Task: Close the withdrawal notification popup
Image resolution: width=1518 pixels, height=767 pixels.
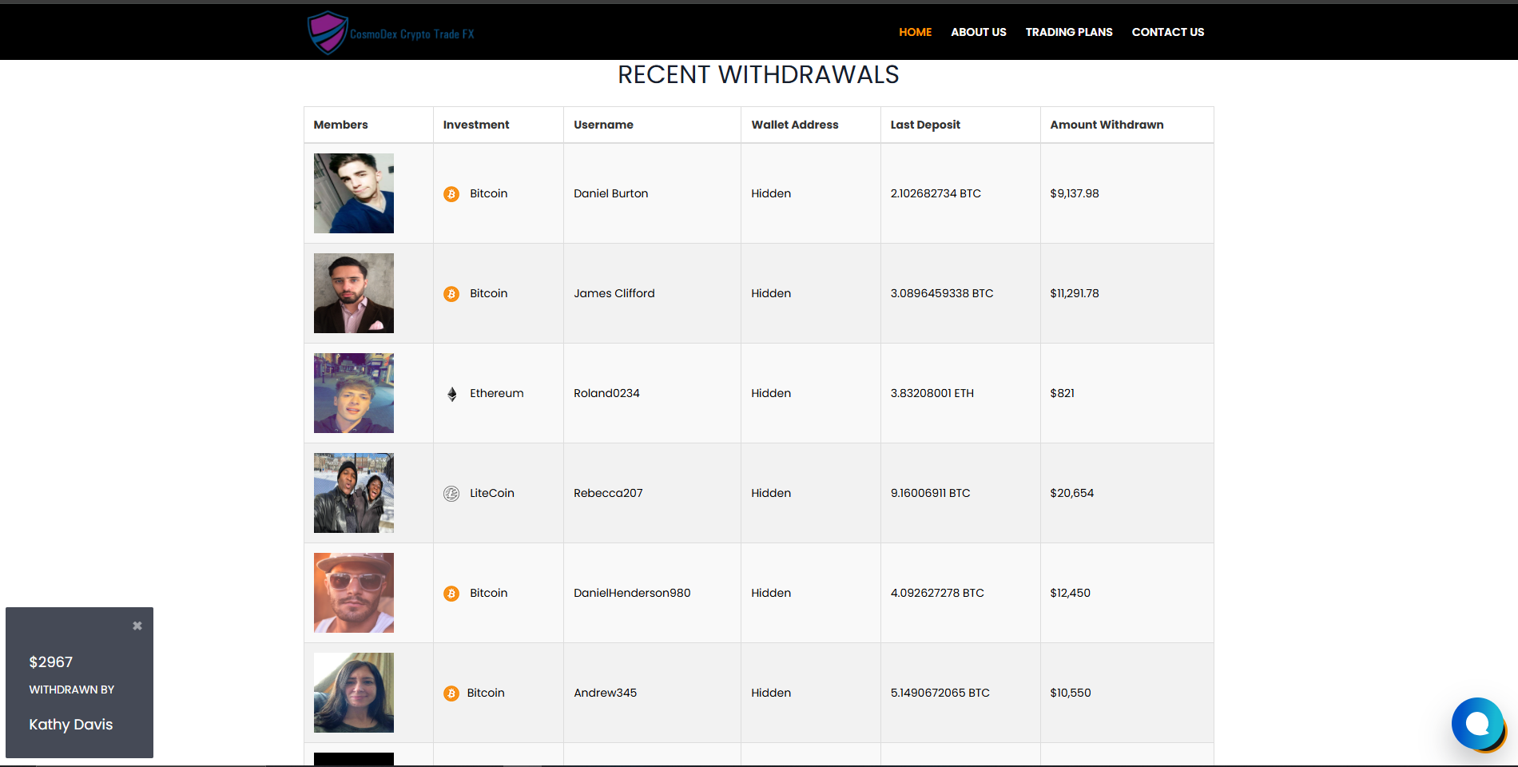Action: (x=137, y=626)
